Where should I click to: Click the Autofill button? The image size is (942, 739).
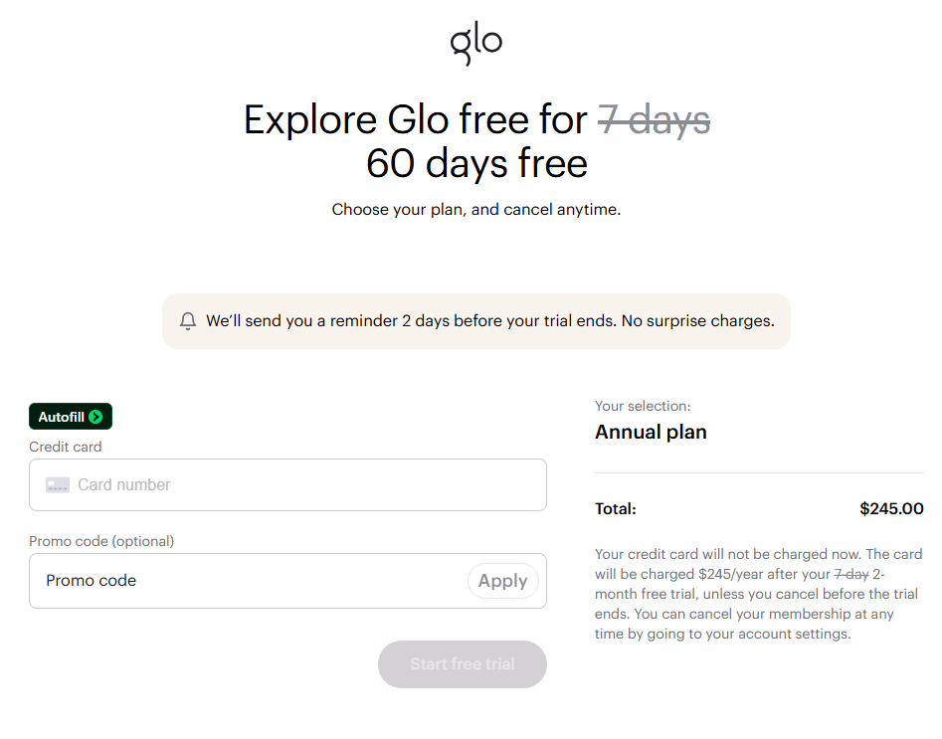[x=71, y=417]
